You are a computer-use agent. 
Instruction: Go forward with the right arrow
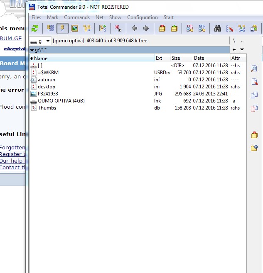(x=146, y=28)
